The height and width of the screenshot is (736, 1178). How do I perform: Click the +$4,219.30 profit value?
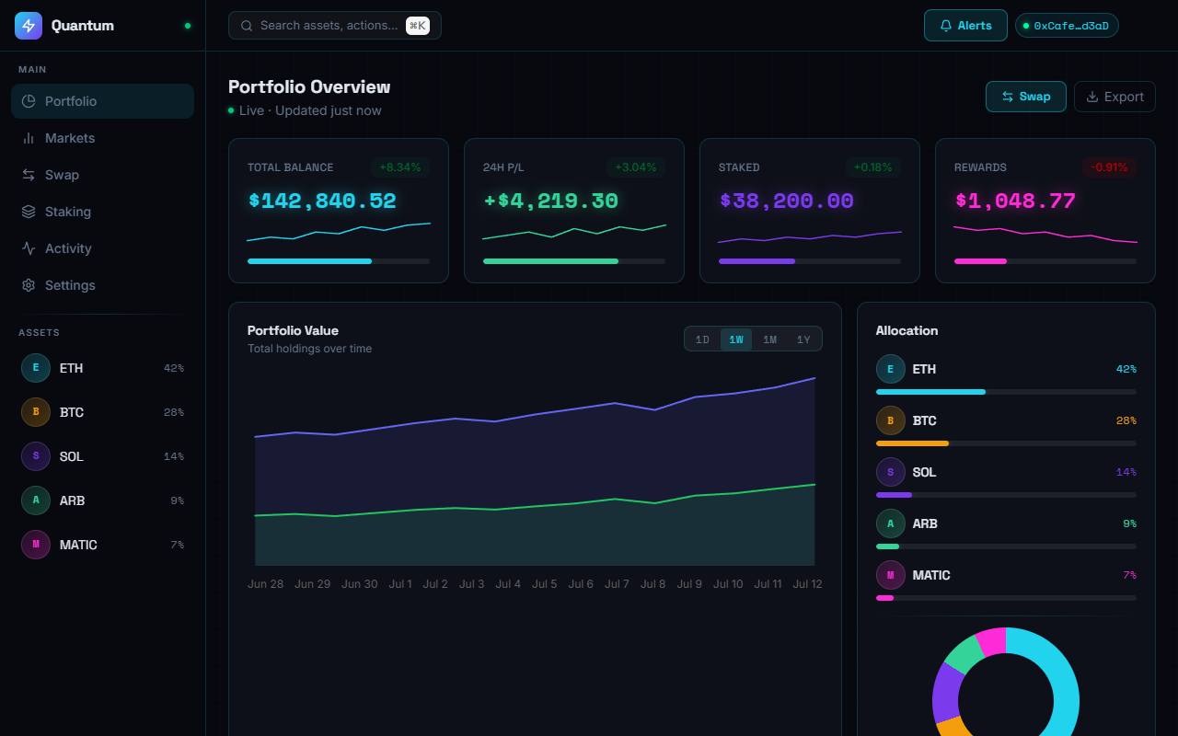550,201
